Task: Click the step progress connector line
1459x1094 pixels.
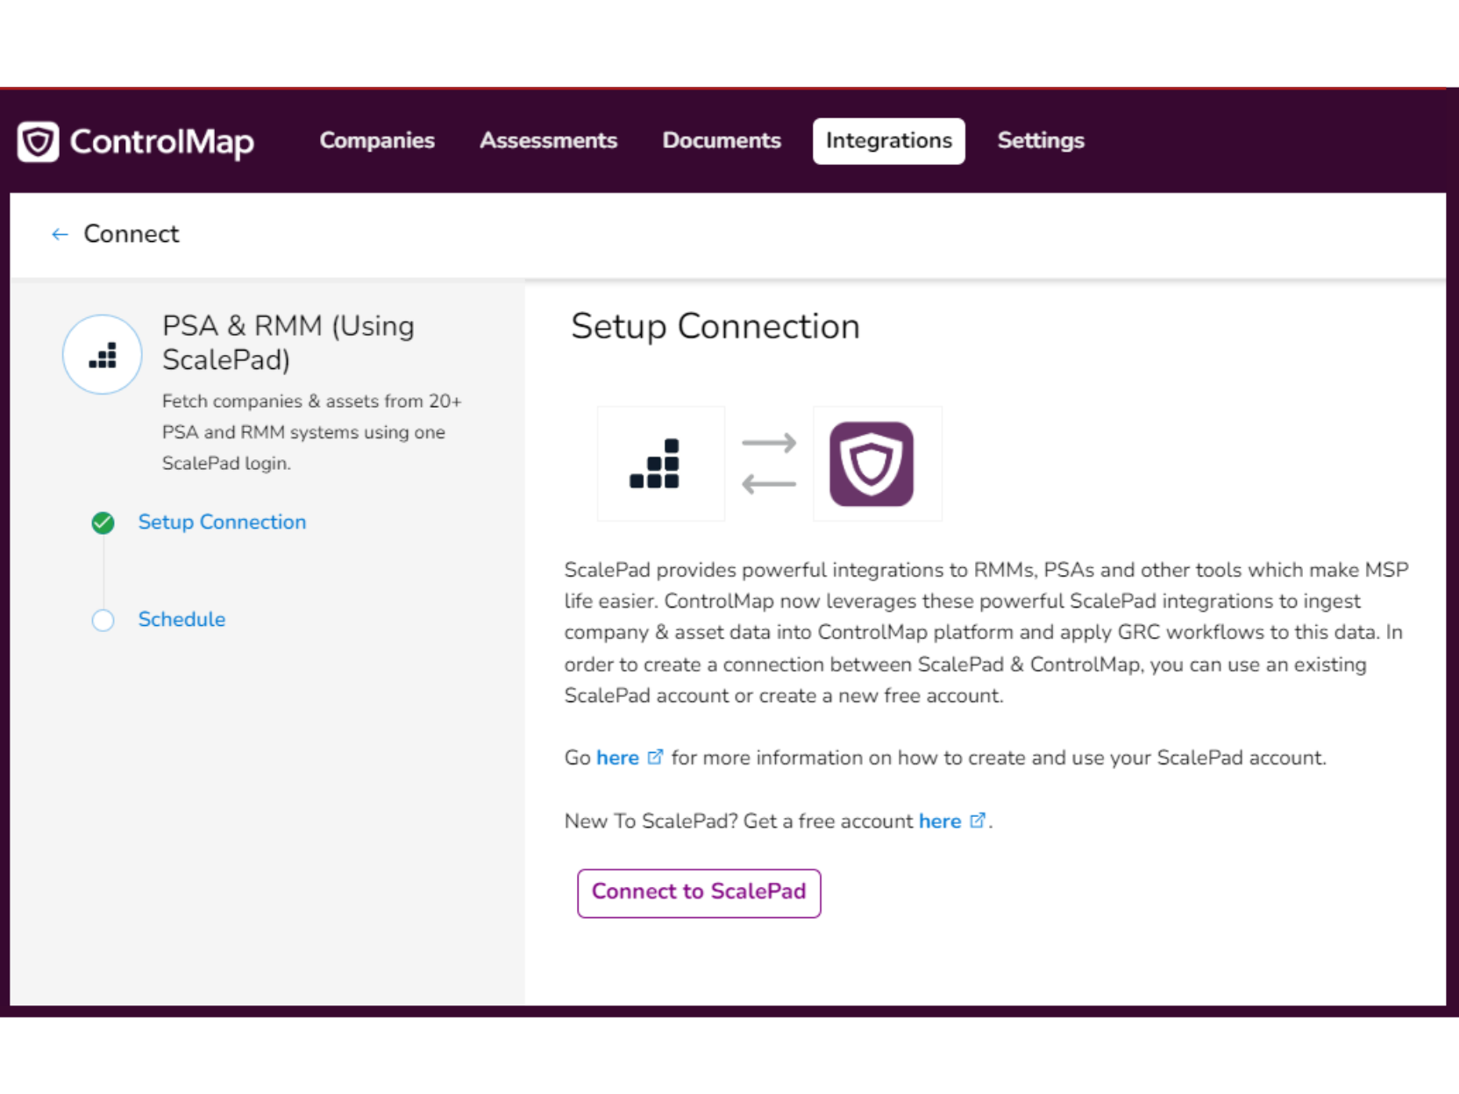Action: [x=103, y=571]
